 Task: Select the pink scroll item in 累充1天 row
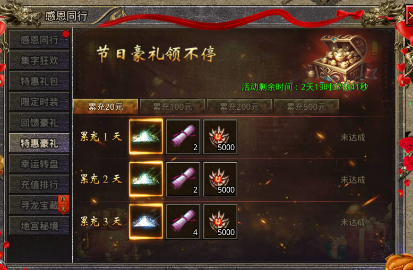(183, 136)
